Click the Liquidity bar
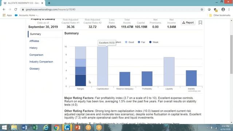Viewport: 233px width, 131px height. click(x=169, y=72)
